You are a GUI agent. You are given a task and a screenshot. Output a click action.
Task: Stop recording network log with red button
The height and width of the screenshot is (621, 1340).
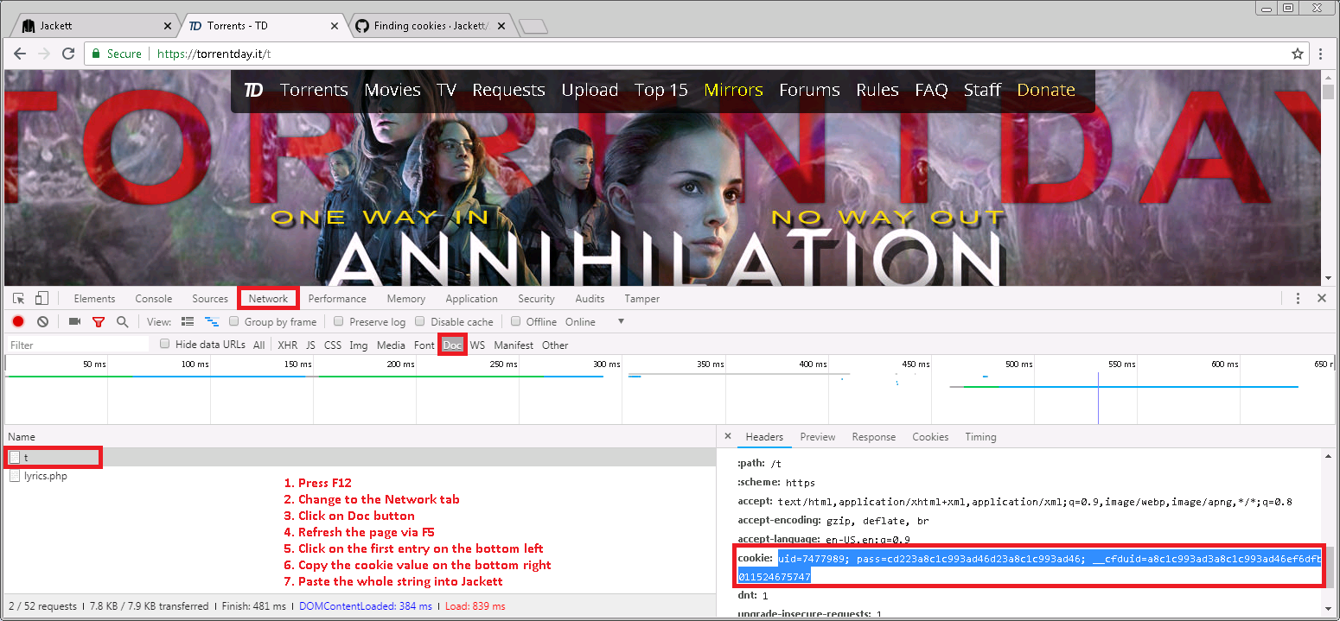tap(18, 322)
